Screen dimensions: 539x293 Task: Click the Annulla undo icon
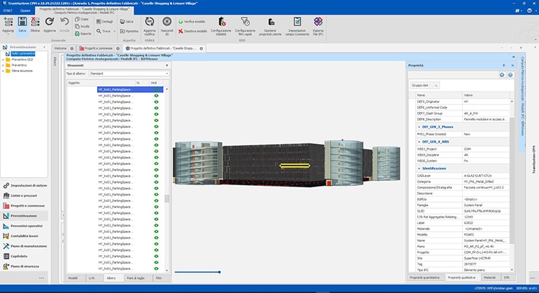[64, 22]
